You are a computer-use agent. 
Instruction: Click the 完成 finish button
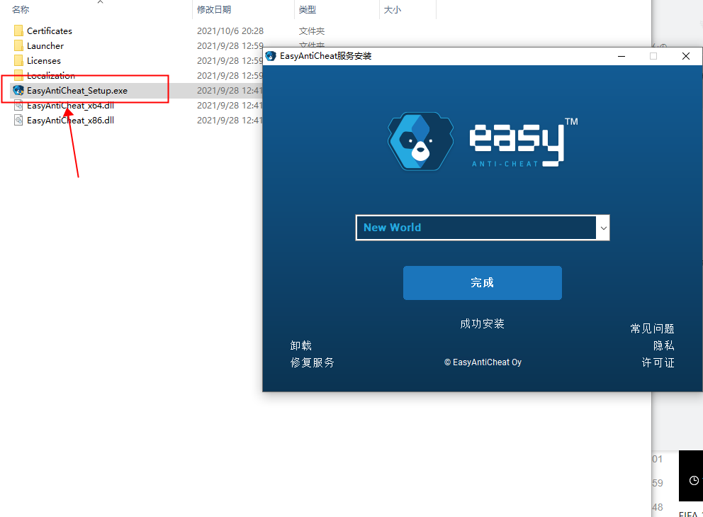click(483, 283)
